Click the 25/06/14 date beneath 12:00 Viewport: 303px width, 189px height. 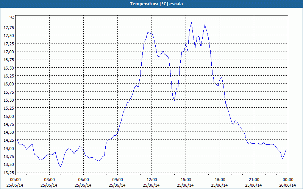pos(151,186)
